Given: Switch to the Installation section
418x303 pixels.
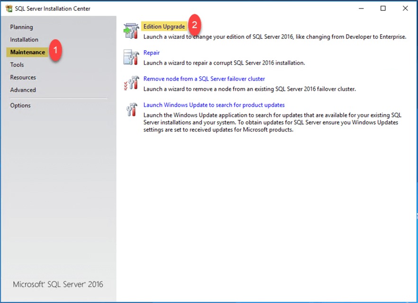Looking at the screenshot, I should point(24,39).
